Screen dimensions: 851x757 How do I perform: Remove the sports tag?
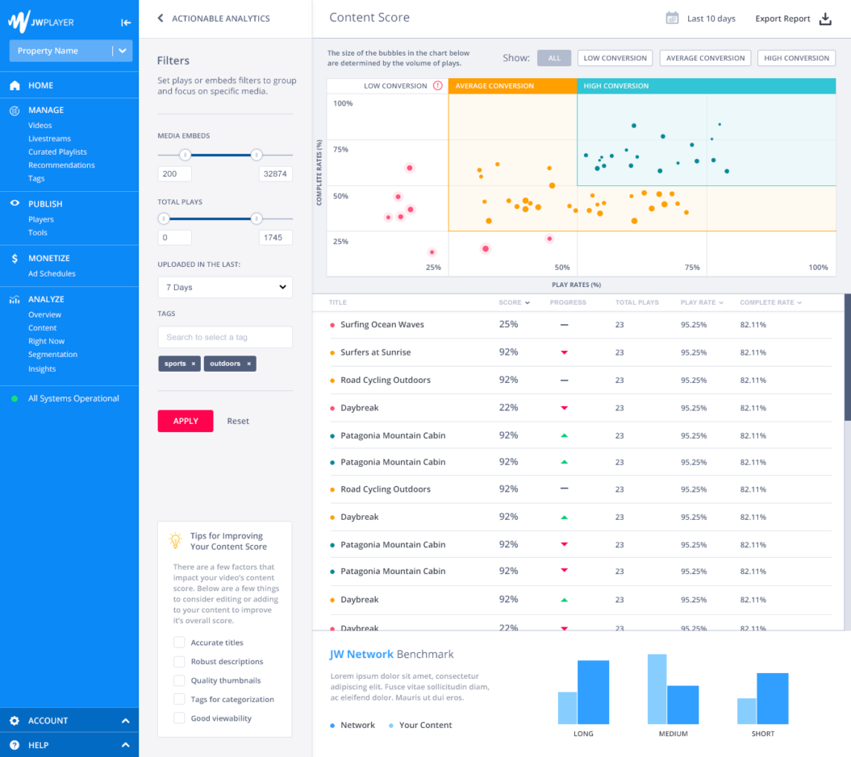(194, 364)
